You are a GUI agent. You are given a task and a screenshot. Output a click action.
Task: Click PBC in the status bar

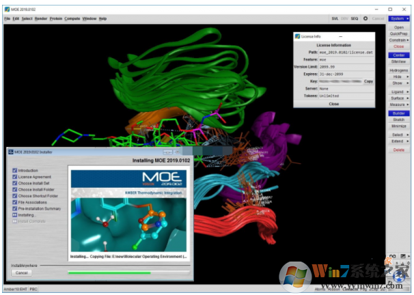(x=33, y=289)
